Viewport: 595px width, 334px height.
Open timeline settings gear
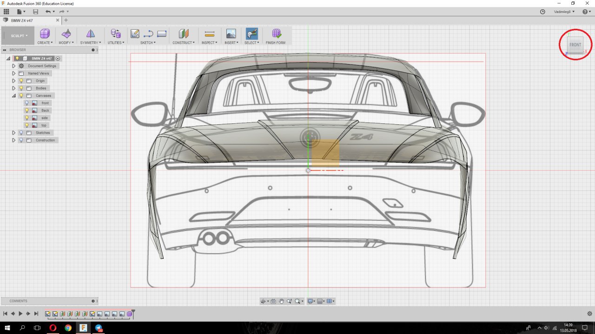pos(589,314)
